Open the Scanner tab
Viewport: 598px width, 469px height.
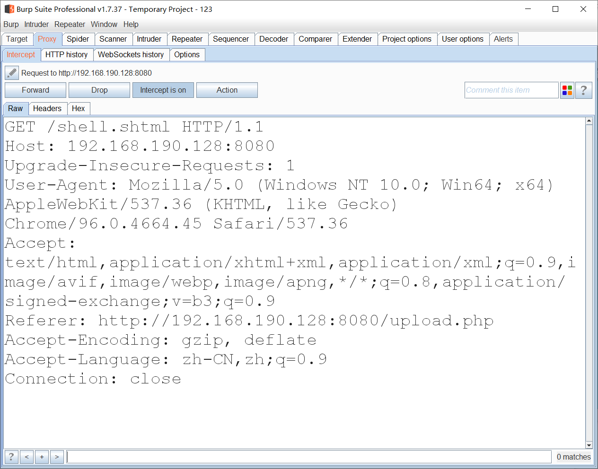(113, 39)
